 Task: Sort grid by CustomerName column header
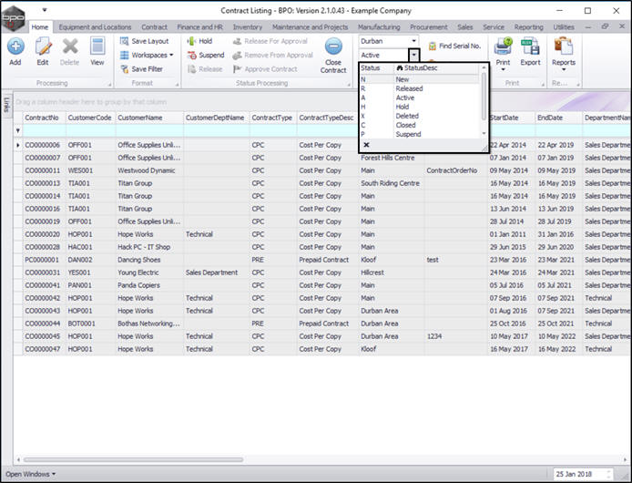pos(148,118)
